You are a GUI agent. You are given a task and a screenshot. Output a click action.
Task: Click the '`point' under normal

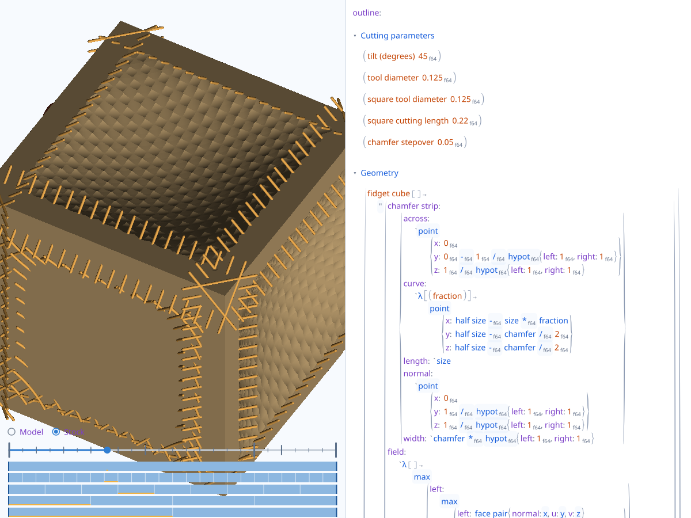(x=426, y=386)
